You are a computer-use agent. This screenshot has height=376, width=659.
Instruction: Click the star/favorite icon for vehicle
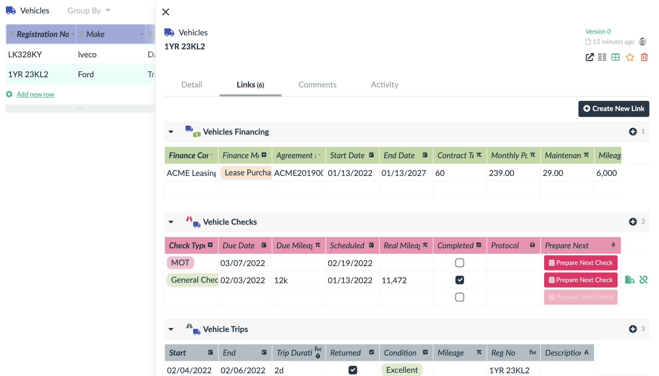pyautogui.click(x=629, y=58)
